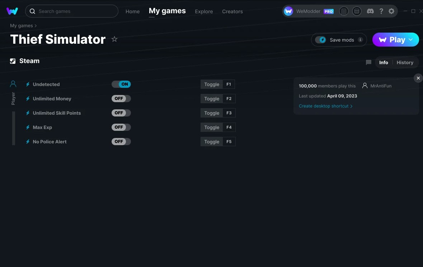The width and height of the screenshot is (423, 267).
Task: Select the Info tab
Action: coord(384,62)
